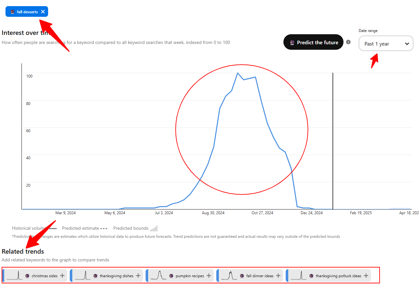
Task: Click the crystal ball icon on fall desserts chip
Action: tap(13, 12)
